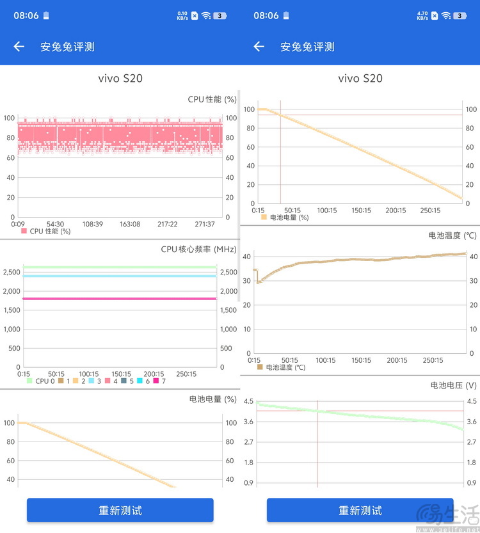Image resolution: width=480 pixels, height=533 pixels.
Task: Tap the light green CPU 0 frequency line
Action: [x=120, y=267]
